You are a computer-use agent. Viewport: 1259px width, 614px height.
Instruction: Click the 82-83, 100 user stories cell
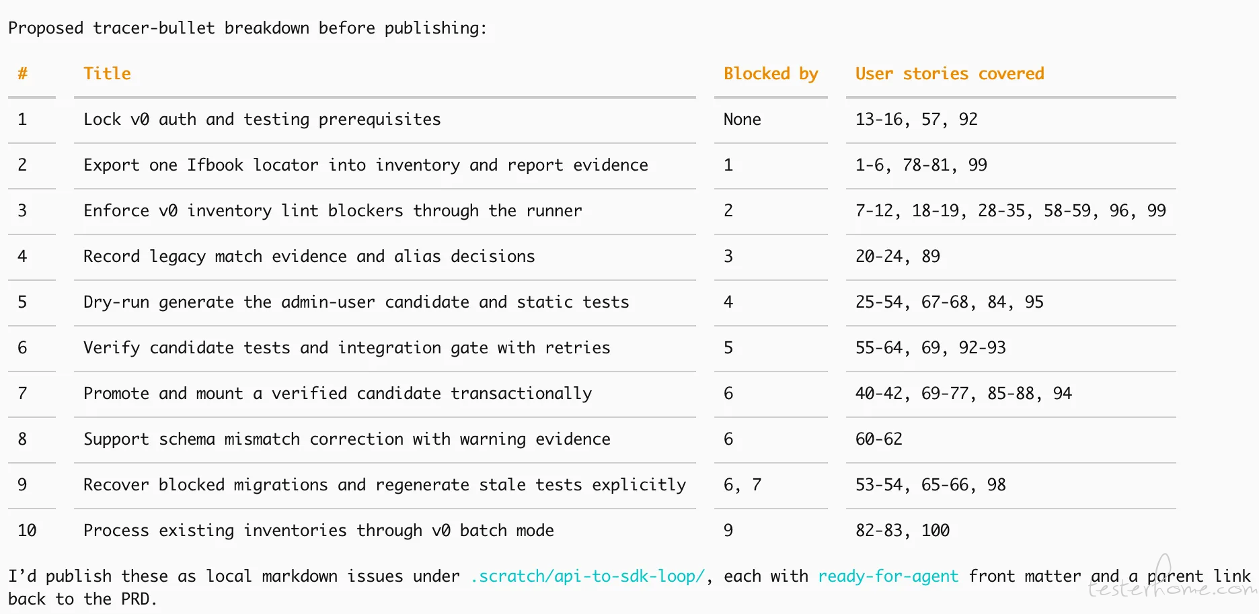903,531
